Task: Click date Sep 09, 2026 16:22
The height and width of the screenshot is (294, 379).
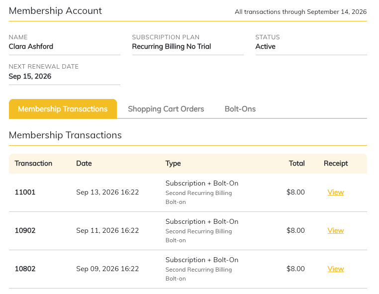Action: 107,269
